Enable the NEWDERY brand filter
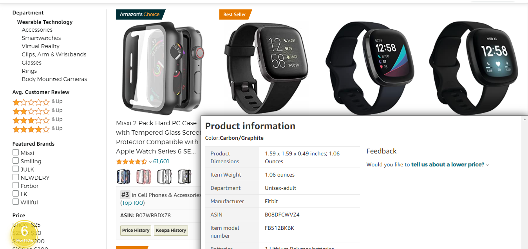The image size is (528, 249). (16, 177)
